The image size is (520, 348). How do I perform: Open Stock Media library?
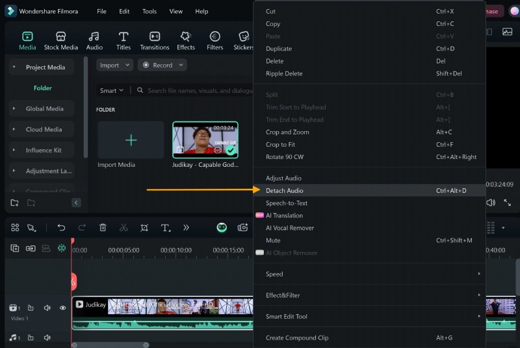click(x=60, y=40)
